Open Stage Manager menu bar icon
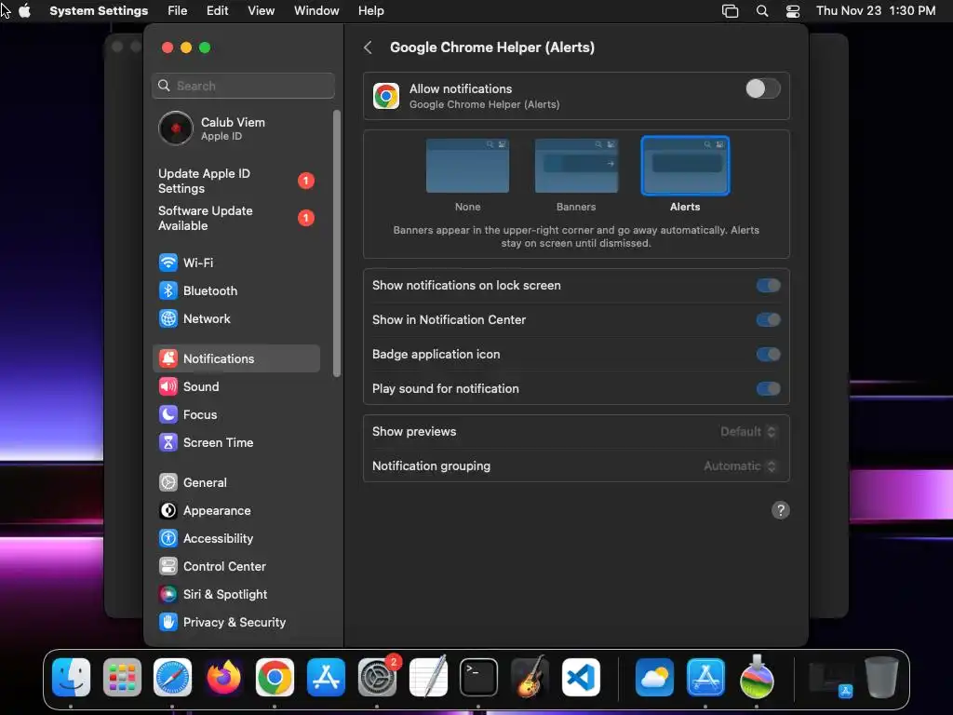The height and width of the screenshot is (715, 953). pos(730,11)
